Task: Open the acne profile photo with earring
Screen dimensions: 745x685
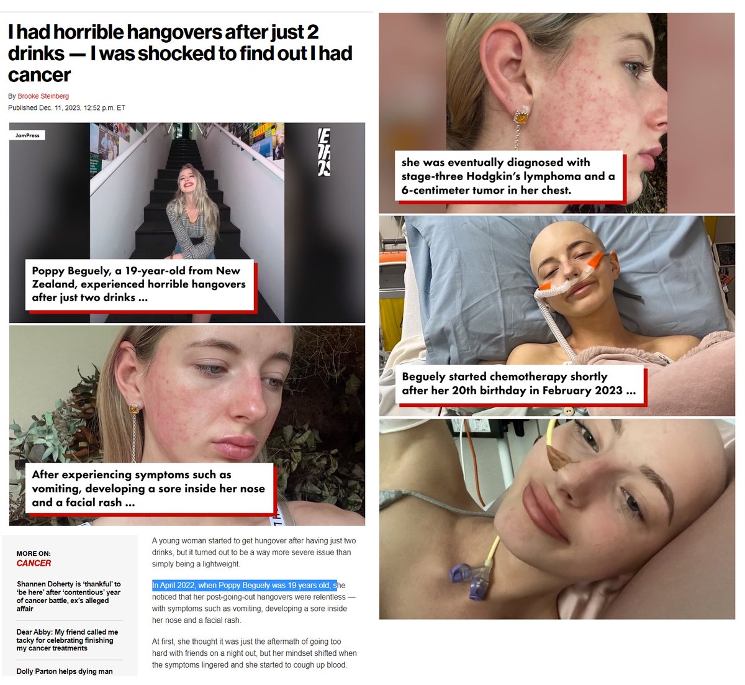Action: (x=557, y=113)
